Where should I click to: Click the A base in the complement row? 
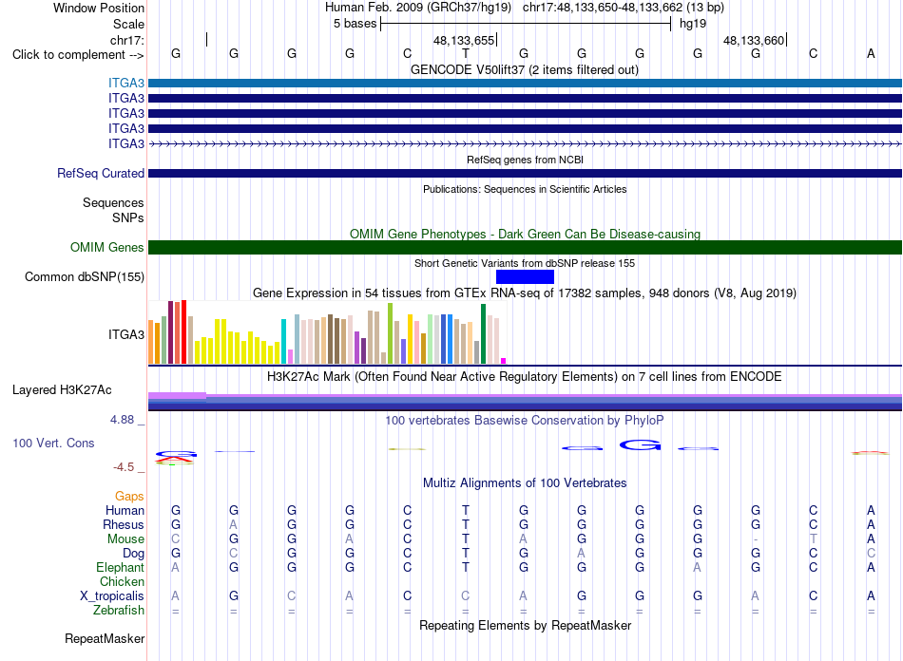tap(871, 53)
